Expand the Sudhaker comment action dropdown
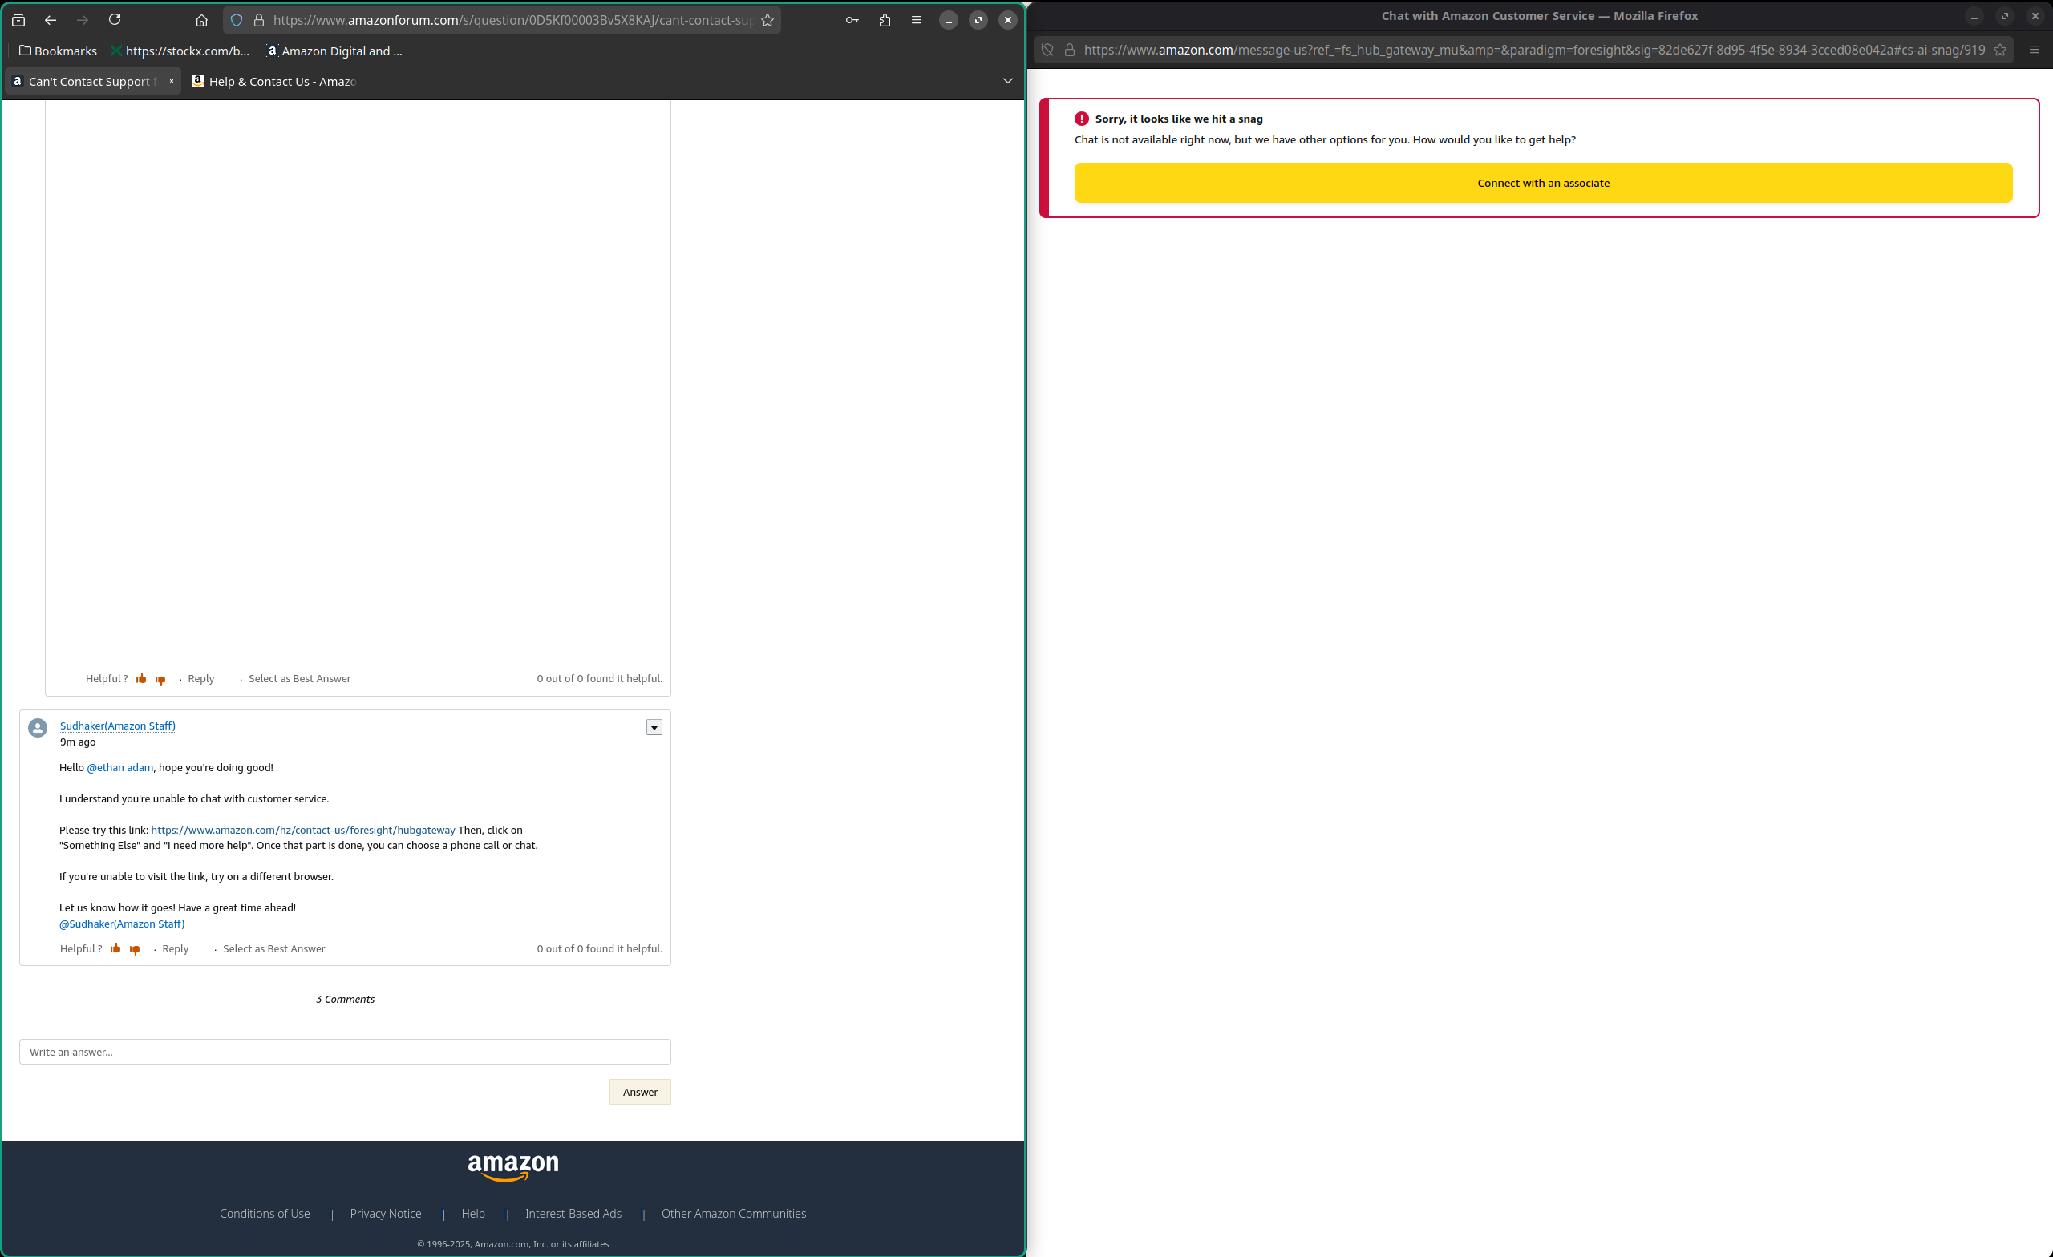 click(x=654, y=727)
